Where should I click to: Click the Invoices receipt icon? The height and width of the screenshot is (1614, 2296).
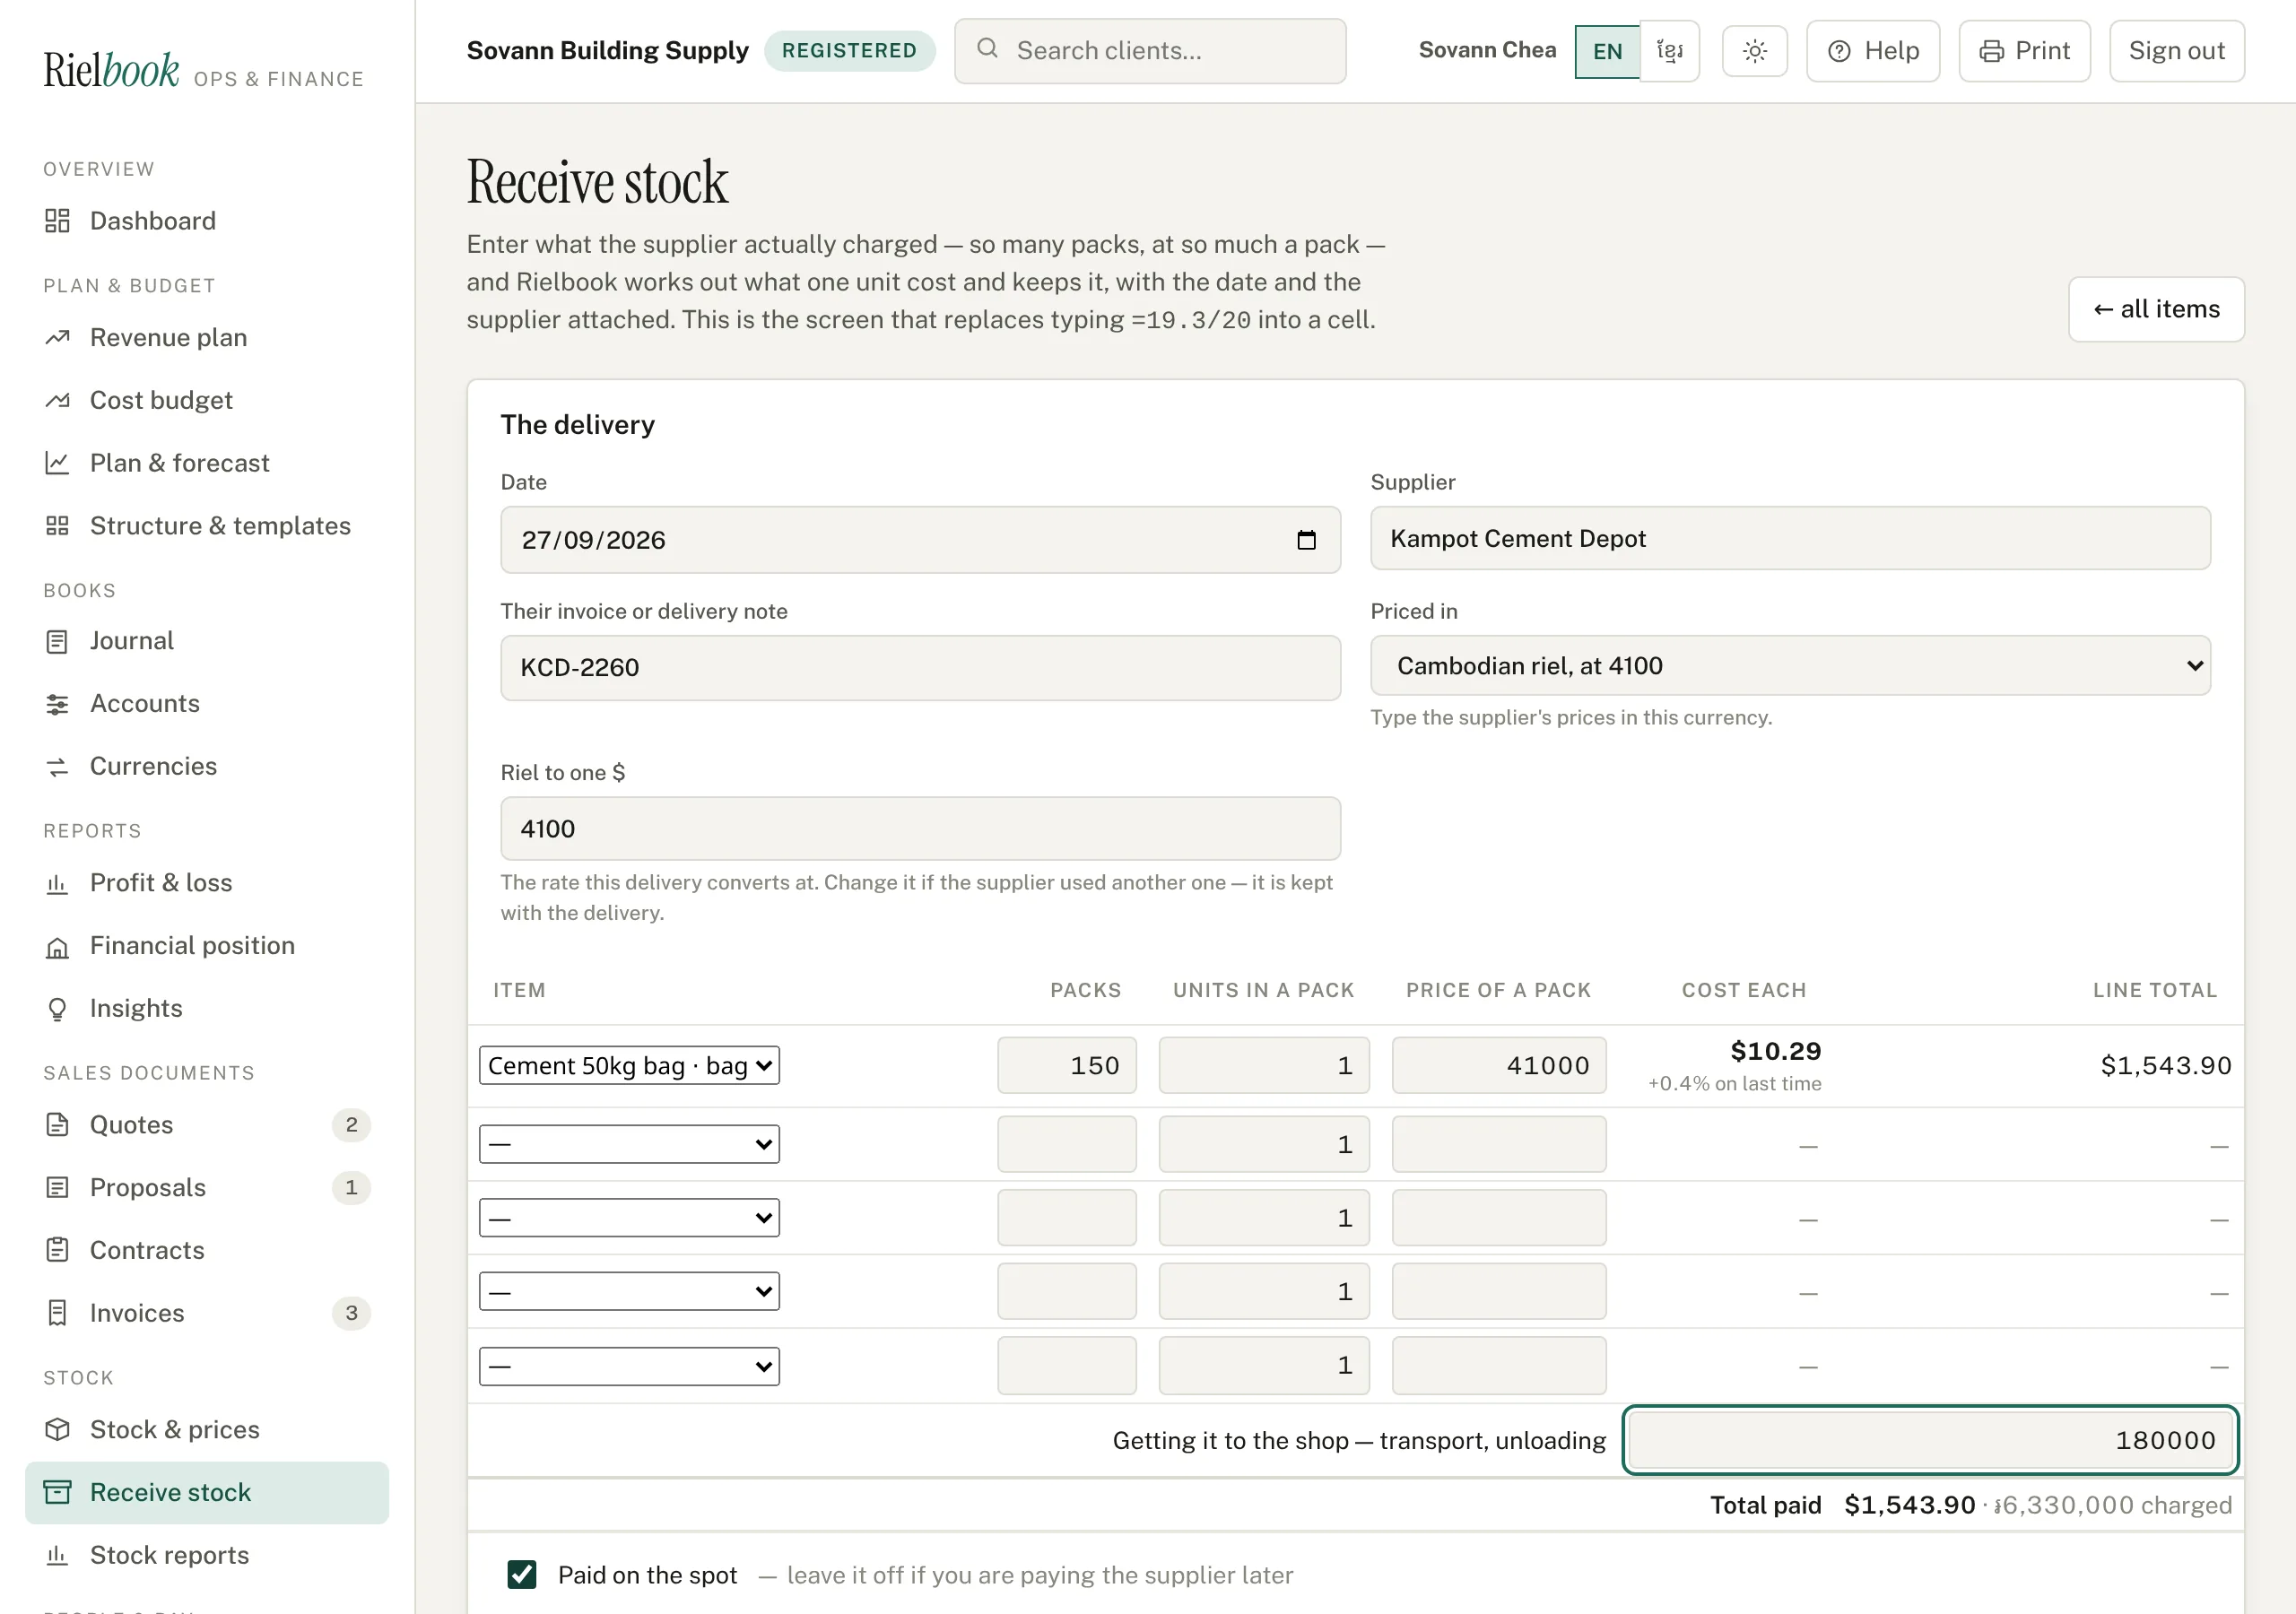pos(57,1313)
